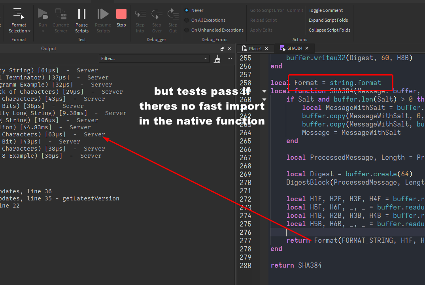Collapse Script Folds

click(x=329, y=30)
